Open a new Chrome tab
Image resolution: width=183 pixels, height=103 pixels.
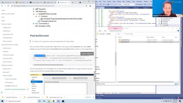pyautogui.click(x=73, y=3)
